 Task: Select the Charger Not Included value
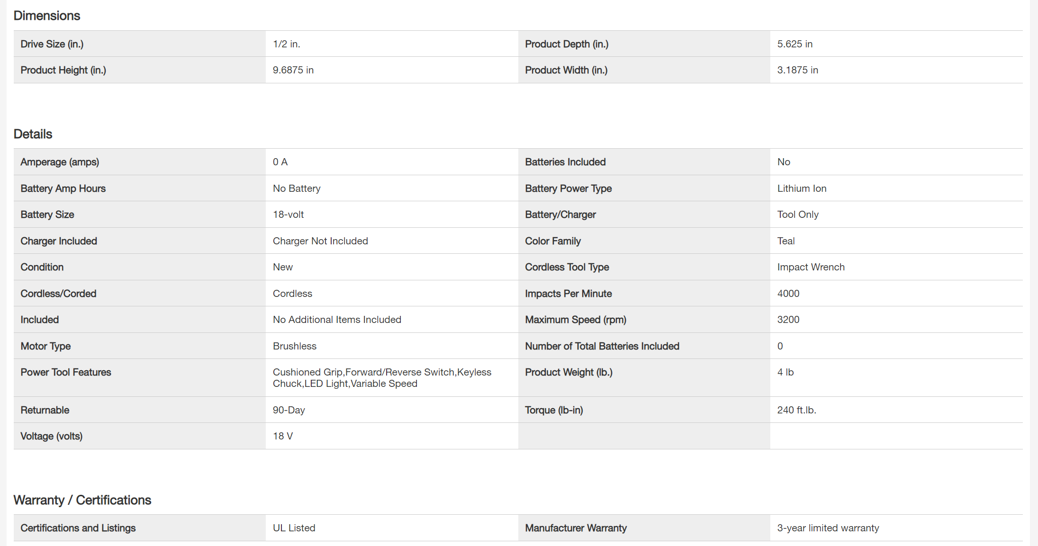tap(320, 241)
